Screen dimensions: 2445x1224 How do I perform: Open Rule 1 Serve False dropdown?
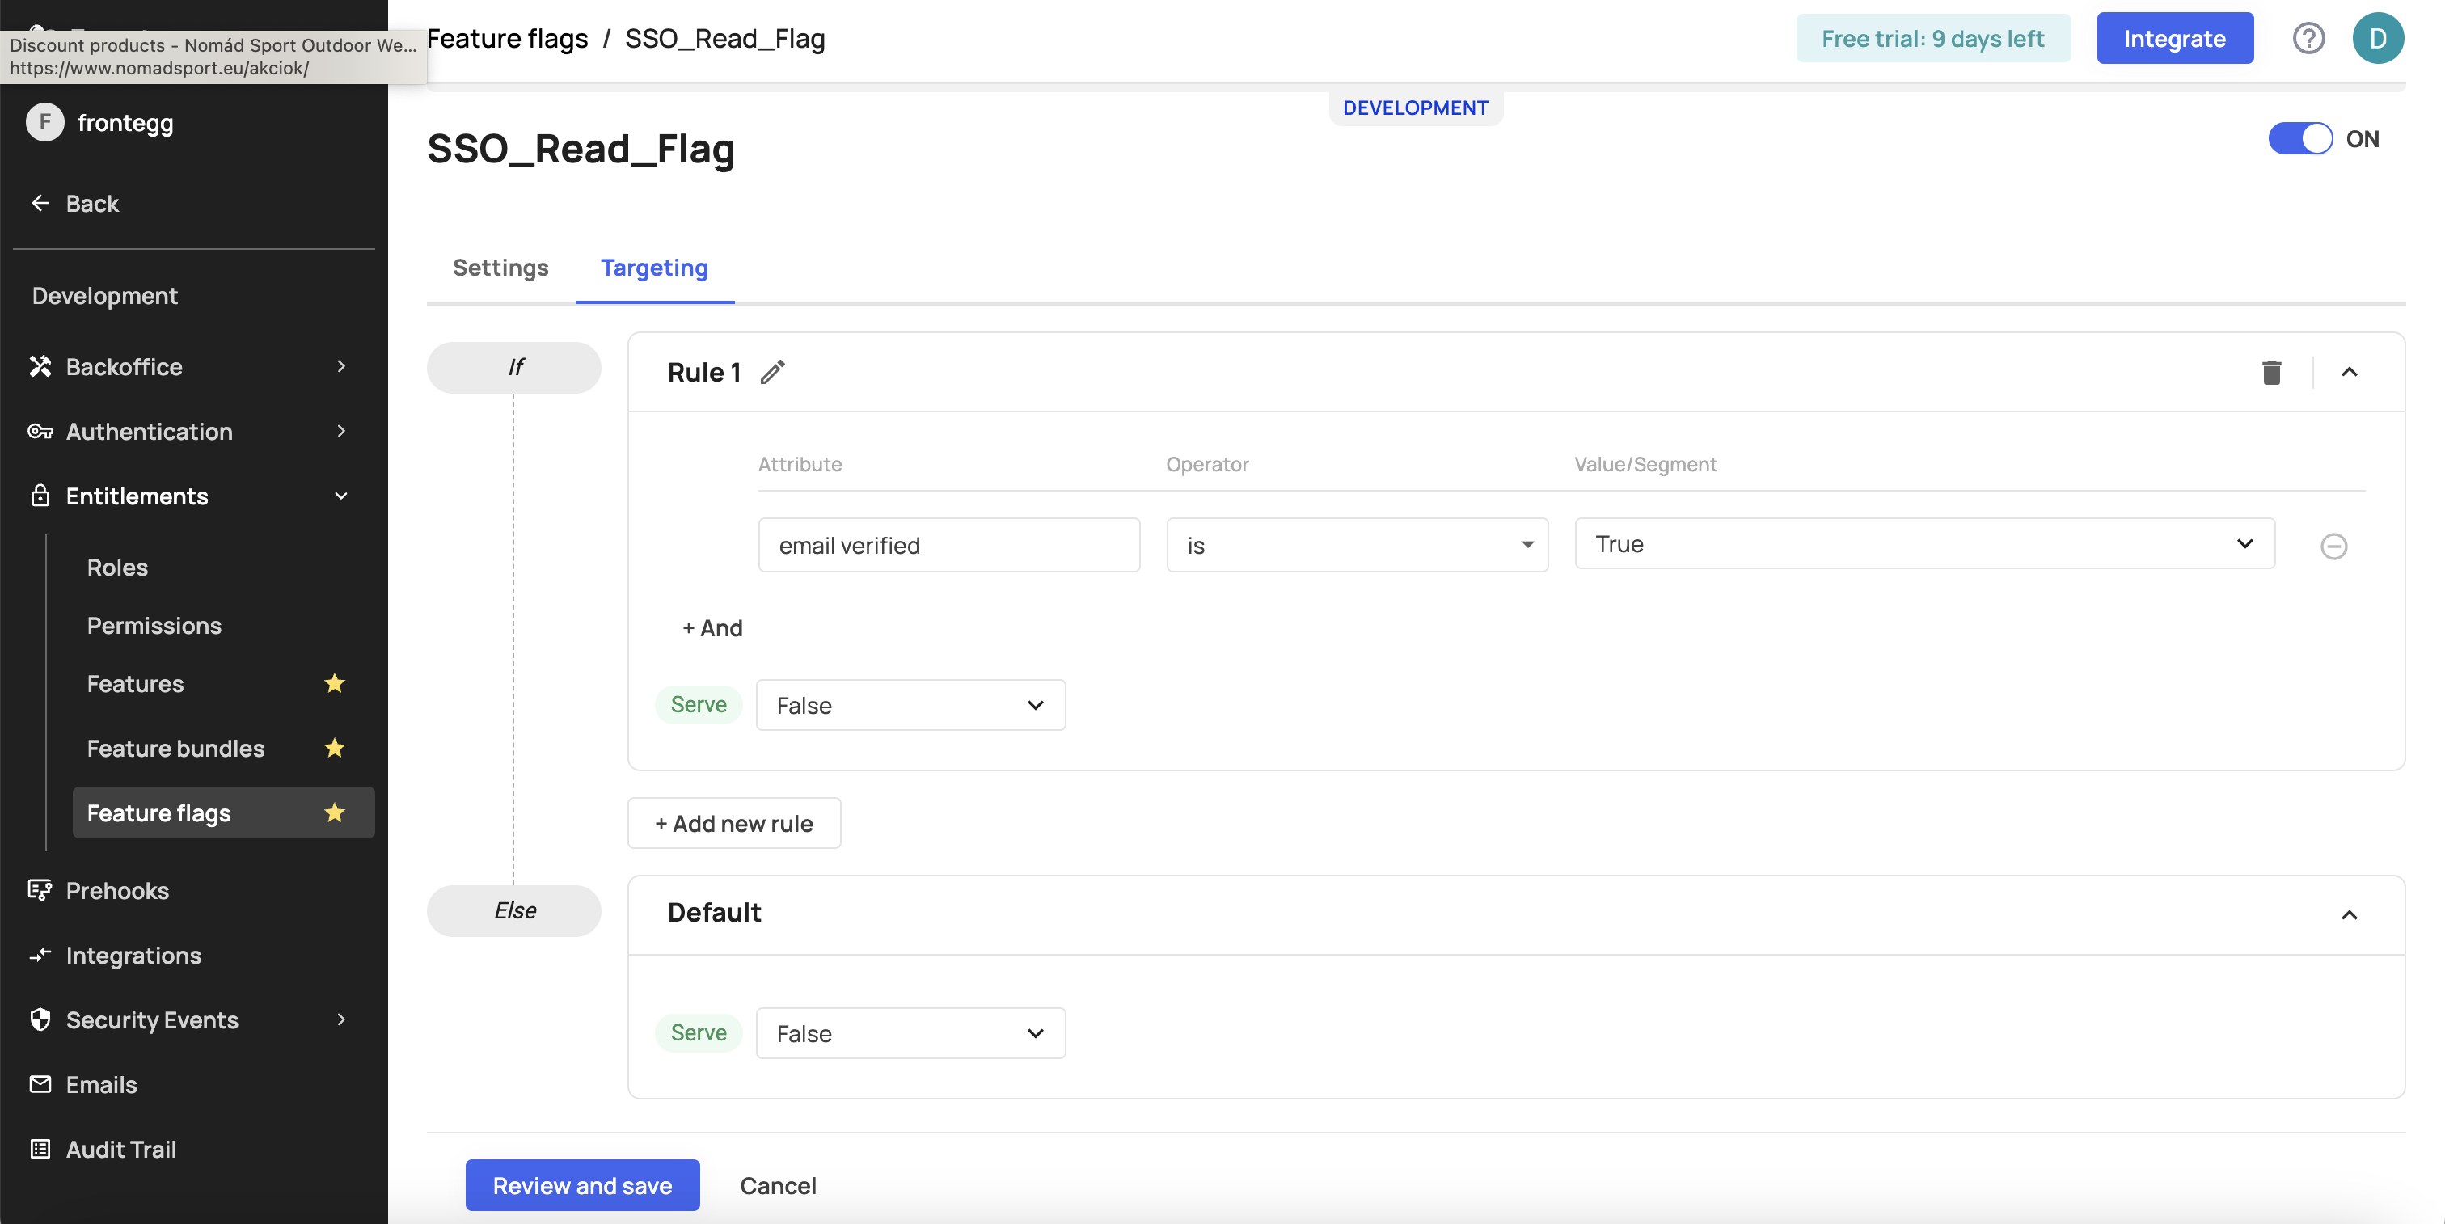point(910,705)
